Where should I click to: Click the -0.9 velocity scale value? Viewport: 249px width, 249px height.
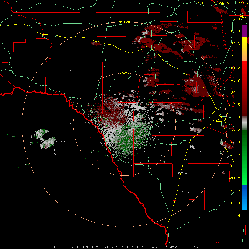point(235,117)
